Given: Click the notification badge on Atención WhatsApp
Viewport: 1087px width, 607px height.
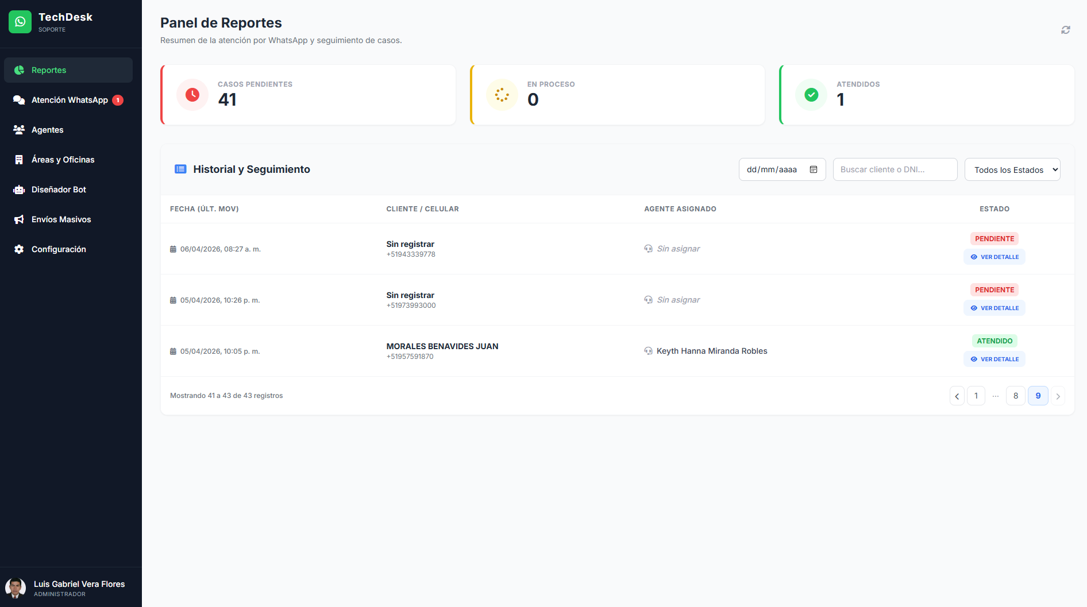Looking at the screenshot, I should point(118,100).
